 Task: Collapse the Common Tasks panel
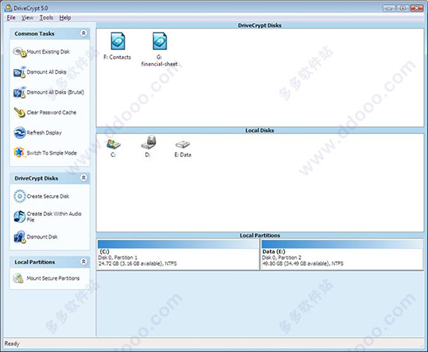coord(83,33)
